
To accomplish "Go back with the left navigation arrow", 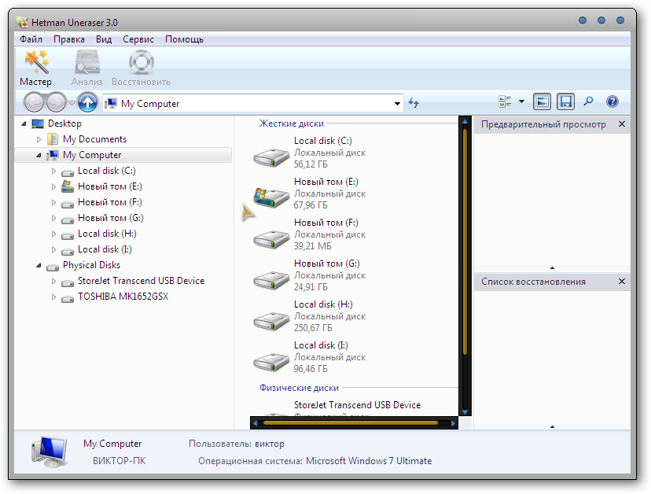I will point(33,102).
